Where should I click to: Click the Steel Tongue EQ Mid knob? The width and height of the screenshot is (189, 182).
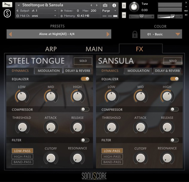[x=51, y=96]
